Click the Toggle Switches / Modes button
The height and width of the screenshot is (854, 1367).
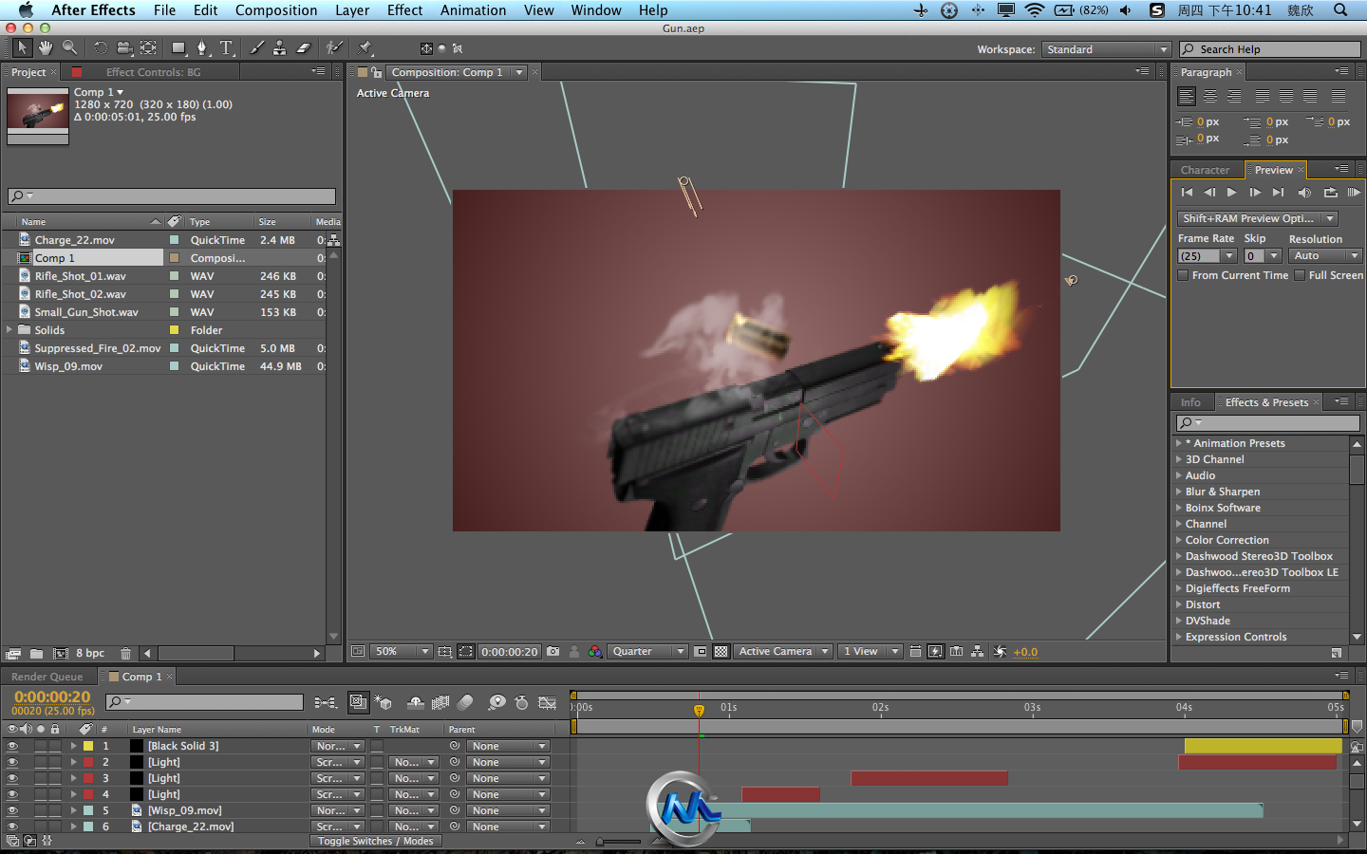click(x=375, y=842)
